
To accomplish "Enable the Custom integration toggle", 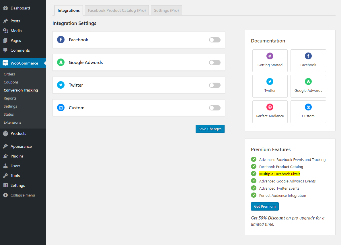I will tap(215, 108).
